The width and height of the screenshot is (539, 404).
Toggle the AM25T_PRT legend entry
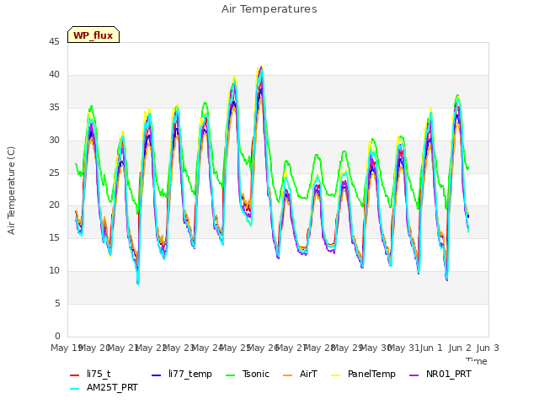[x=104, y=388]
